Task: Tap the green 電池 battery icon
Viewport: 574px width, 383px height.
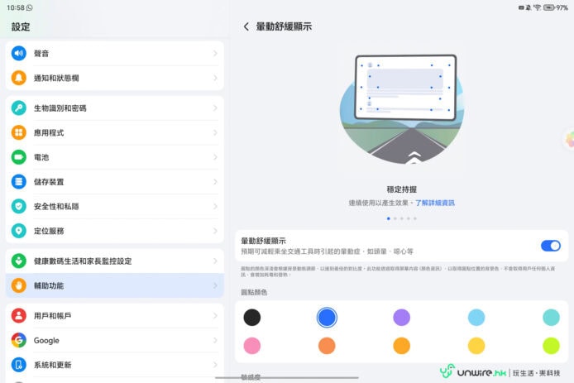Action: (x=19, y=157)
